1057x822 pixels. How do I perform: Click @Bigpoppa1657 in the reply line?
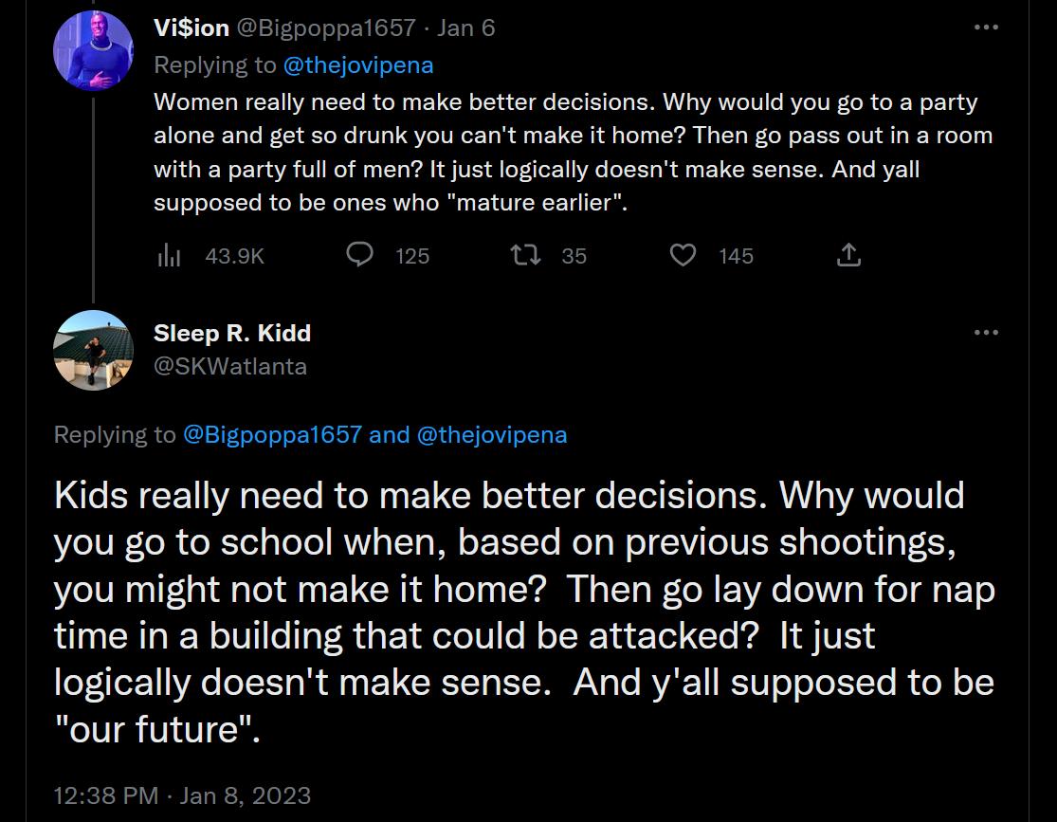point(272,434)
